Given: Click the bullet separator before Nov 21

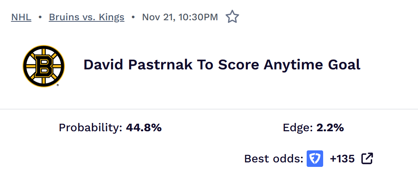Looking at the screenshot, I should (133, 17).
